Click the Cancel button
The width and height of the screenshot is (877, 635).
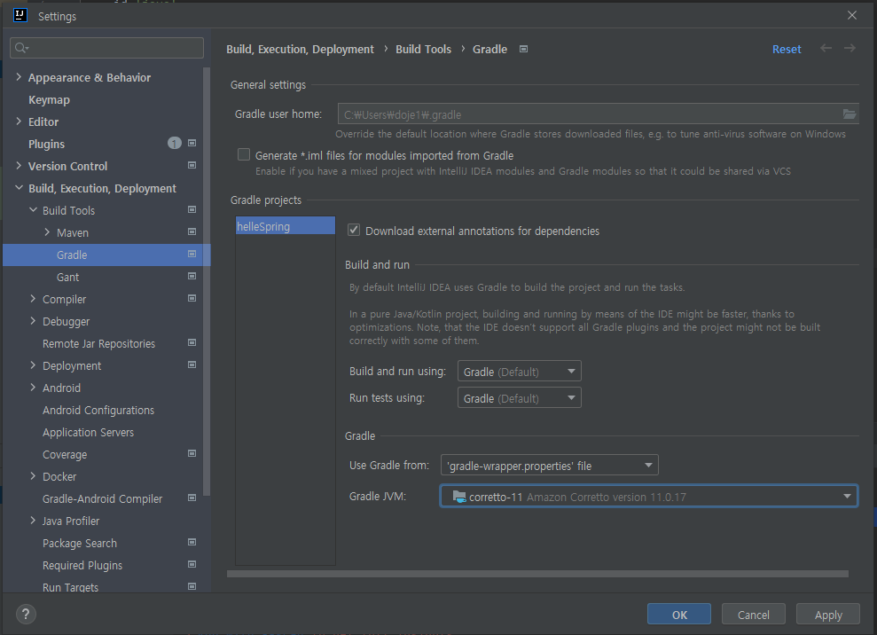tap(754, 615)
